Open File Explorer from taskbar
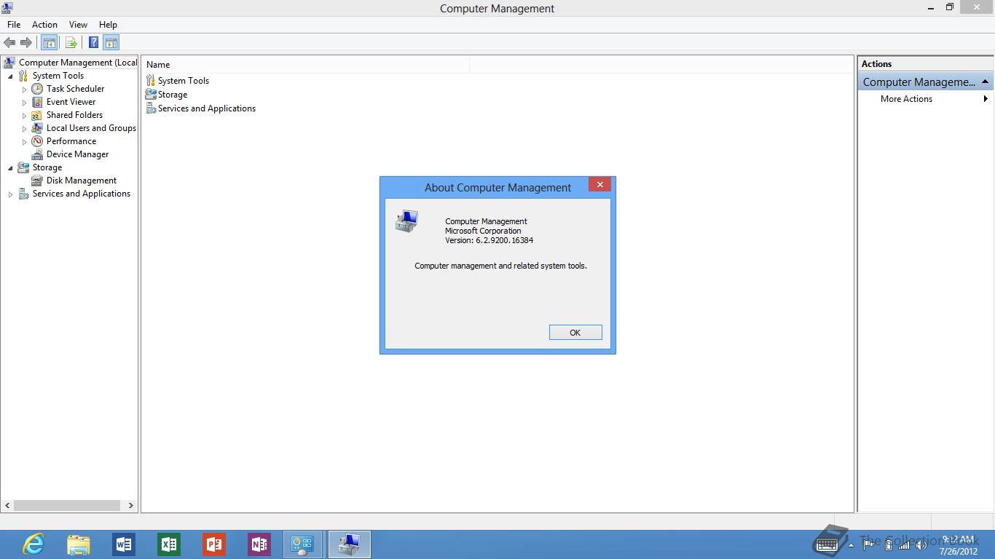995x559 pixels. click(79, 544)
